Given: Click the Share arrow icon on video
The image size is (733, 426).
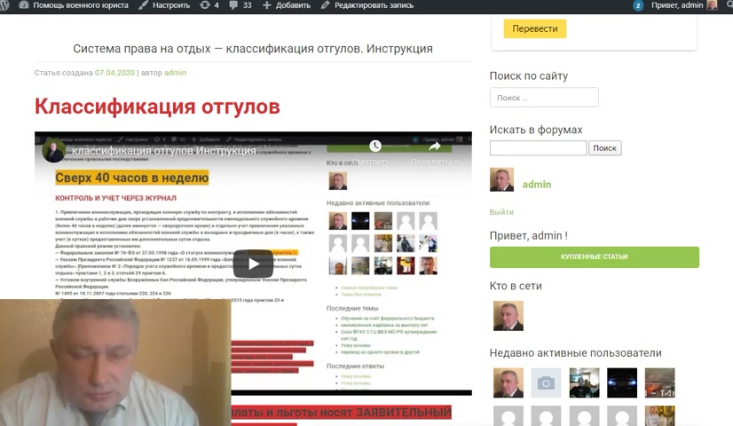Looking at the screenshot, I should 435,146.
